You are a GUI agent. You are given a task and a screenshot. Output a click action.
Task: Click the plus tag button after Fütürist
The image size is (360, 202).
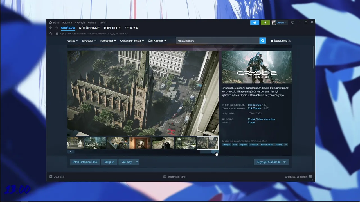pos(286,145)
